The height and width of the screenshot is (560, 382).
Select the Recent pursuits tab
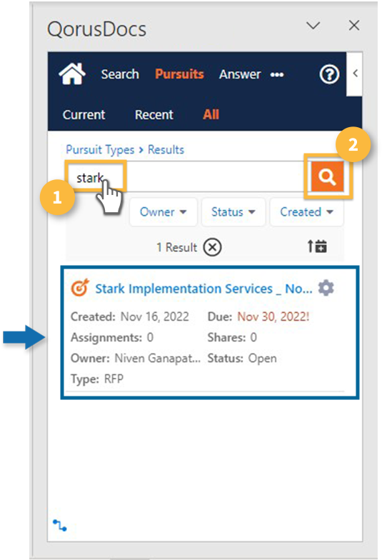pyautogui.click(x=154, y=114)
